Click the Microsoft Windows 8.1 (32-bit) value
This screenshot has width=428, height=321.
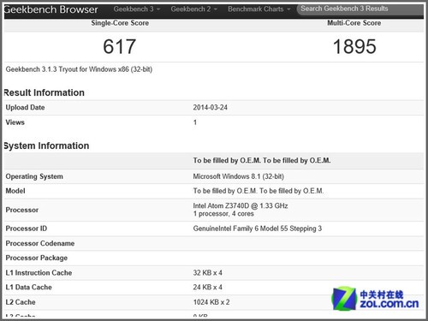coord(239,176)
